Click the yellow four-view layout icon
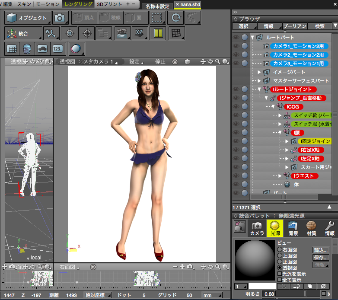 (x=158, y=33)
